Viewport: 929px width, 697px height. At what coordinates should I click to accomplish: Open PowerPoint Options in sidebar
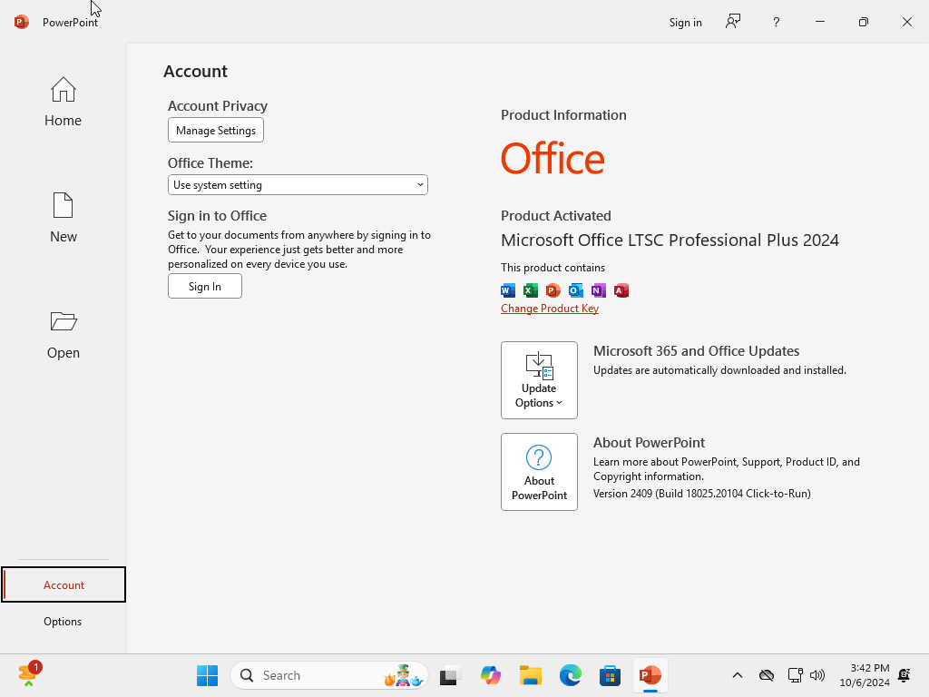(x=63, y=621)
